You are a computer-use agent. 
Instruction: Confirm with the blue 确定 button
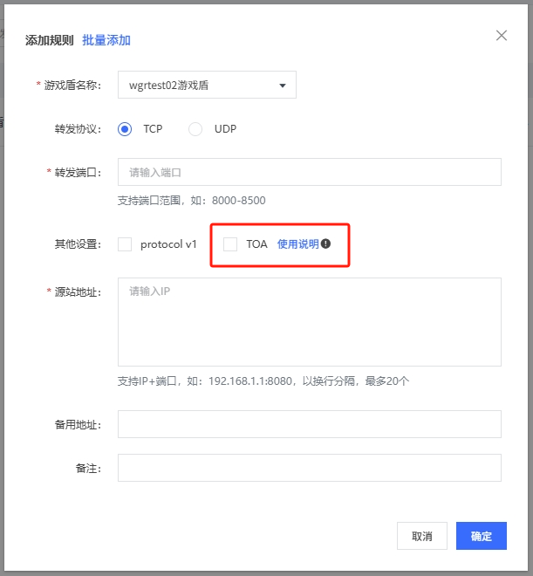pos(482,536)
